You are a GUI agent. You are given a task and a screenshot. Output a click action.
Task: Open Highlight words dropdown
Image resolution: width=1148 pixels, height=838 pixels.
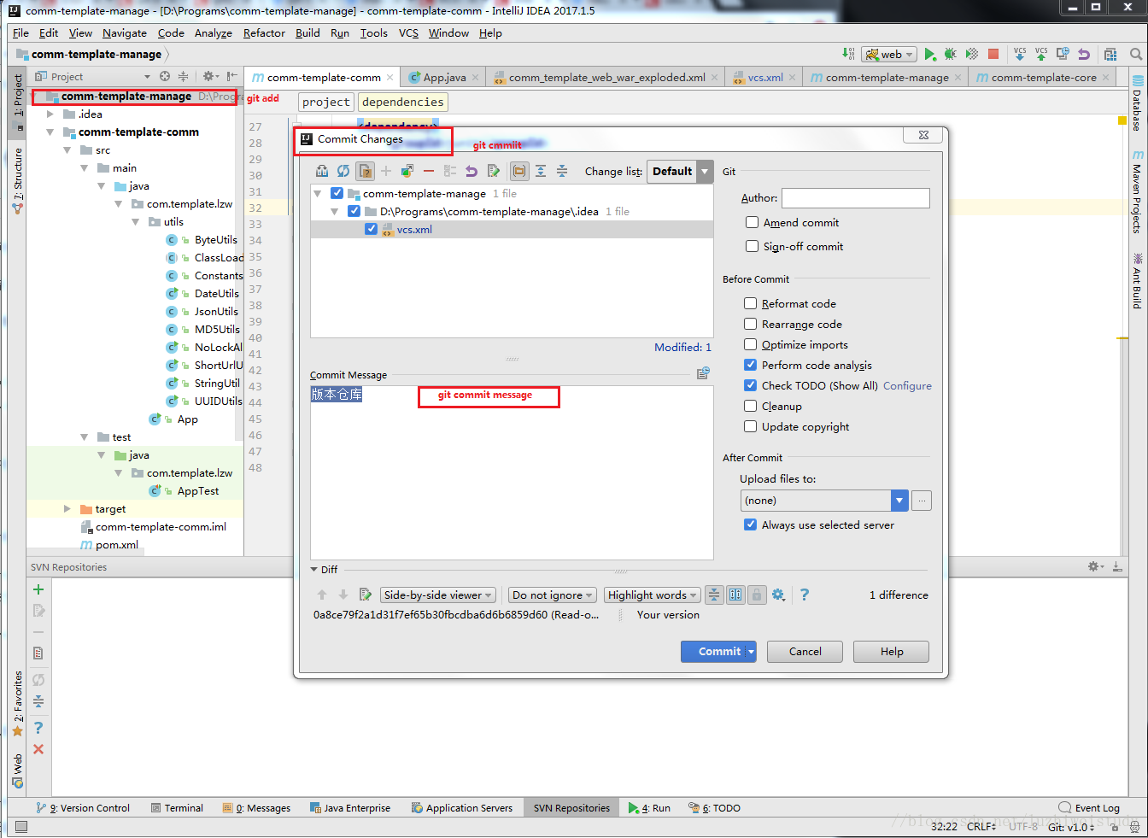(653, 595)
